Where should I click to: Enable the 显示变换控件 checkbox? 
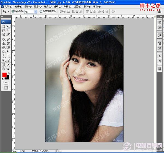click(x=41, y=11)
